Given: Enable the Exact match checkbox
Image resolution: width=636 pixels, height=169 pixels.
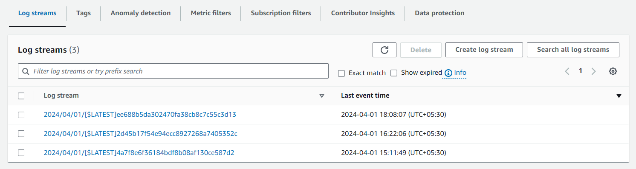Looking at the screenshot, I should point(341,73).
